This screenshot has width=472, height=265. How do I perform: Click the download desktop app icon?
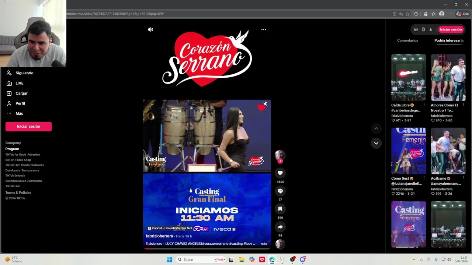430,29
